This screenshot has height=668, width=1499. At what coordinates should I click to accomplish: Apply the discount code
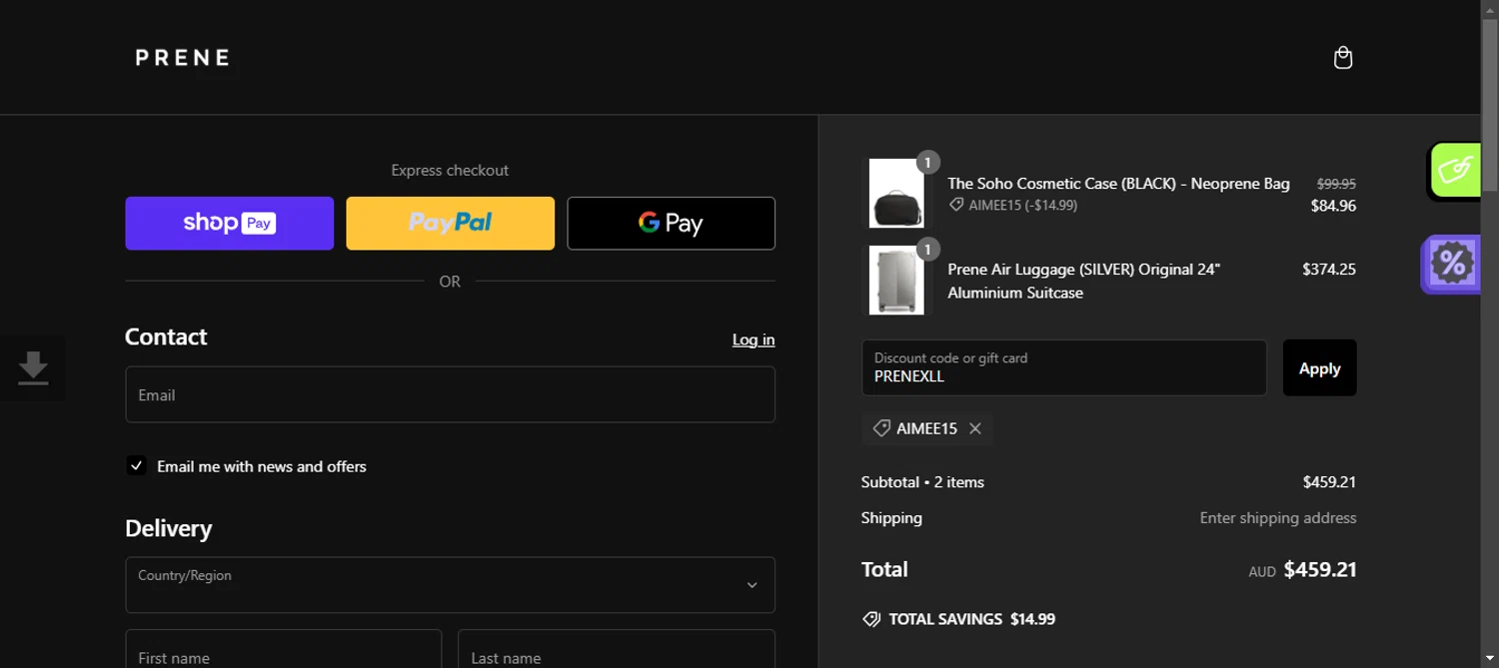[x=1319, y=367]
